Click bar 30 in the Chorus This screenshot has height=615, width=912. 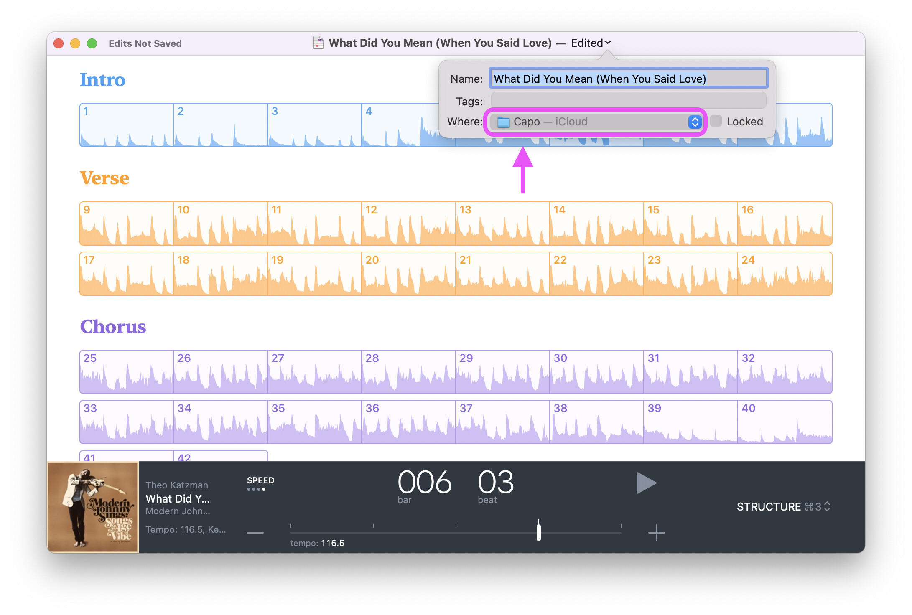[x=597, y=372]
